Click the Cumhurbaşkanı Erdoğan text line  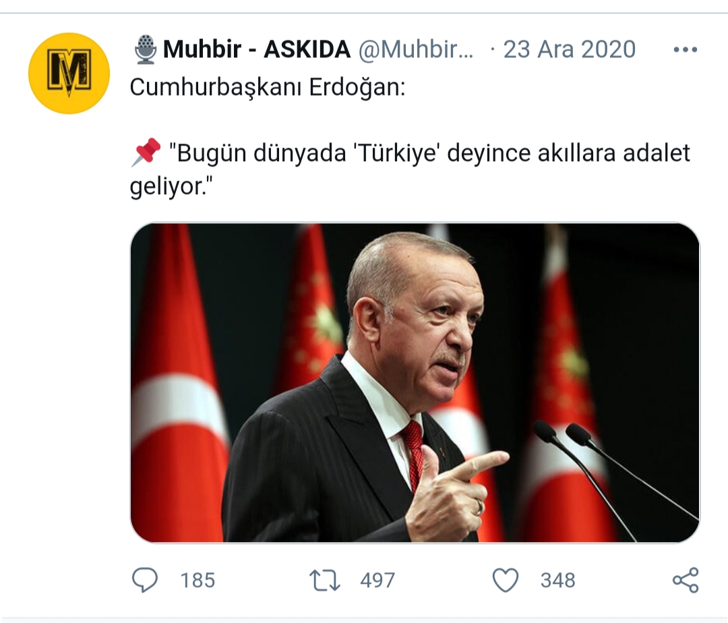point(268,87)
